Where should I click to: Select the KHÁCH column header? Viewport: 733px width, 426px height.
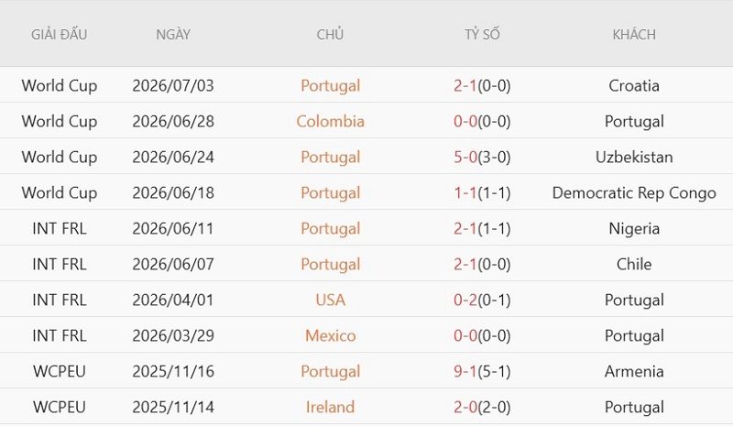tap(634, 35)
